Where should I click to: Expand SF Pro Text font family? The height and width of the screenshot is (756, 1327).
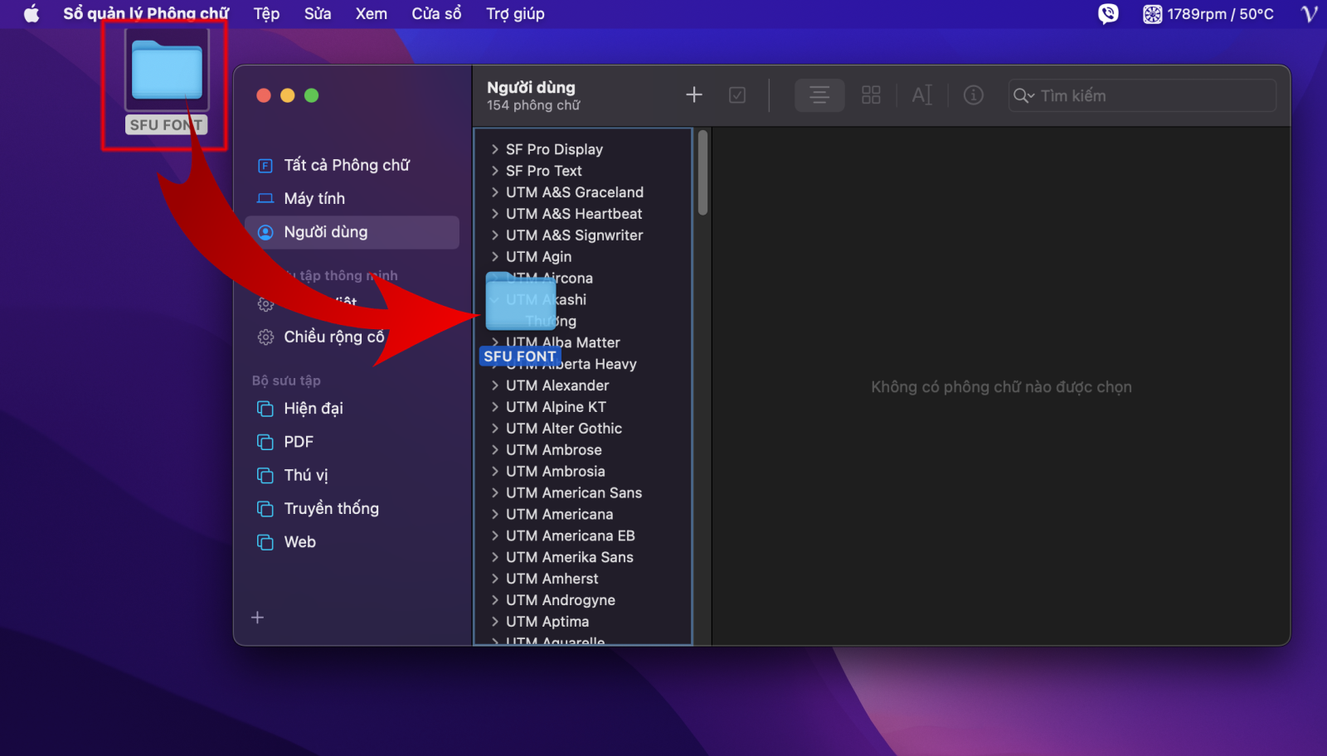495,171
